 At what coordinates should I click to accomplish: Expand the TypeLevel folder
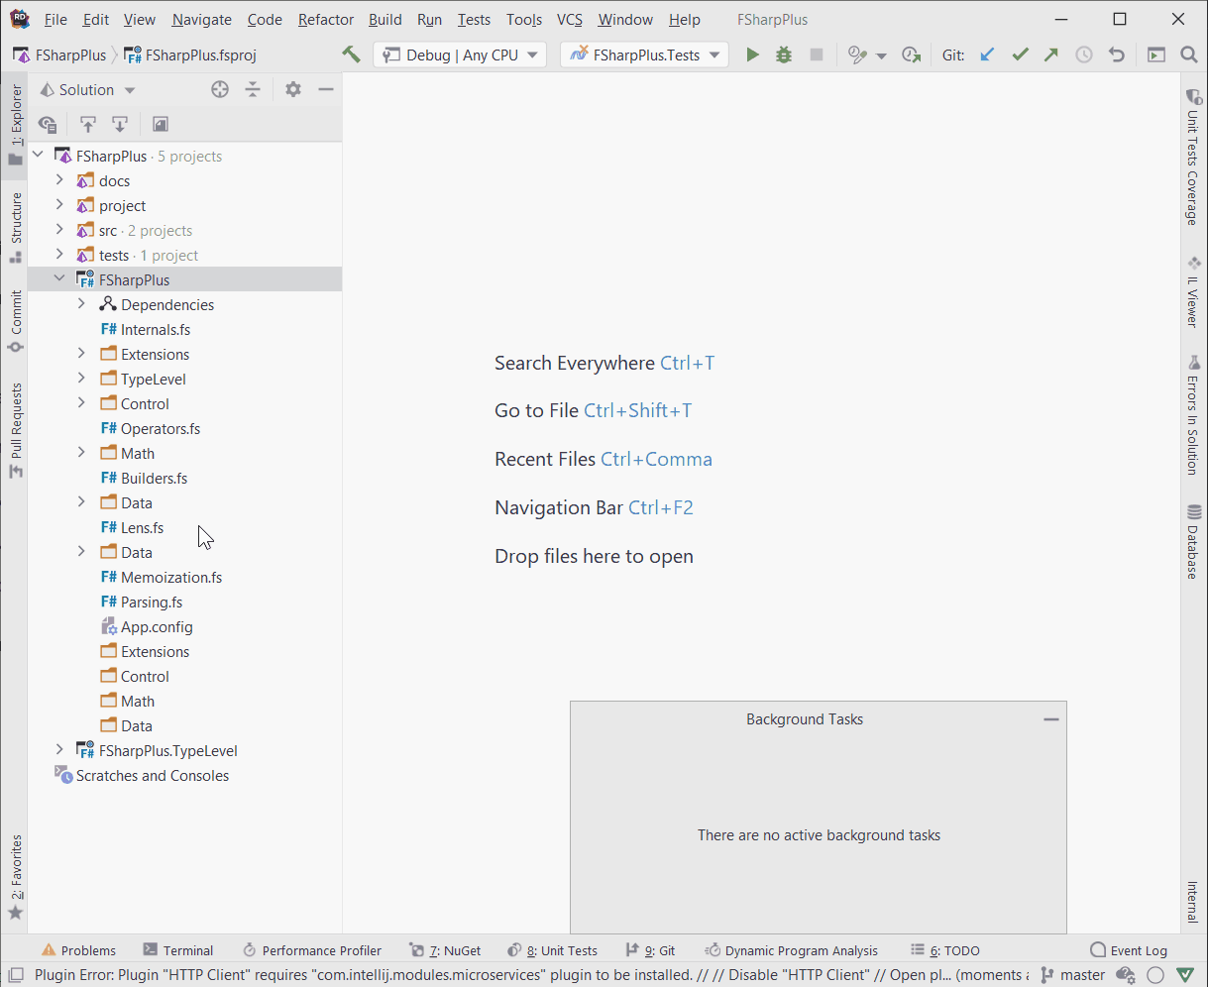[x=81, y=379]
